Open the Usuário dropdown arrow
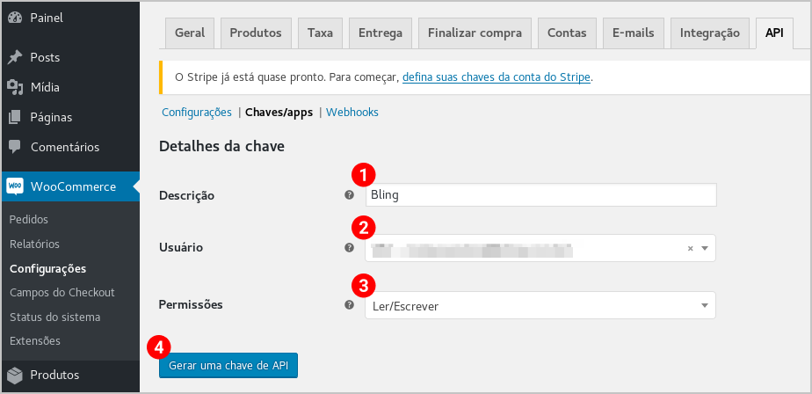The height and width of the screenshot is (394, 812). click(x=704, y=248)
